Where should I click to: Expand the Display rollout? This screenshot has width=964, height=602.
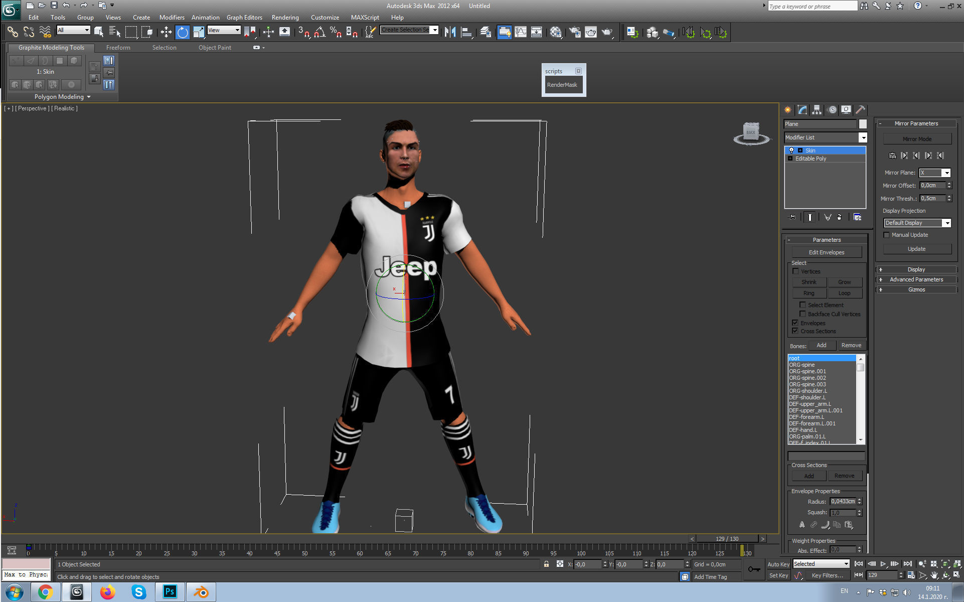916,269
